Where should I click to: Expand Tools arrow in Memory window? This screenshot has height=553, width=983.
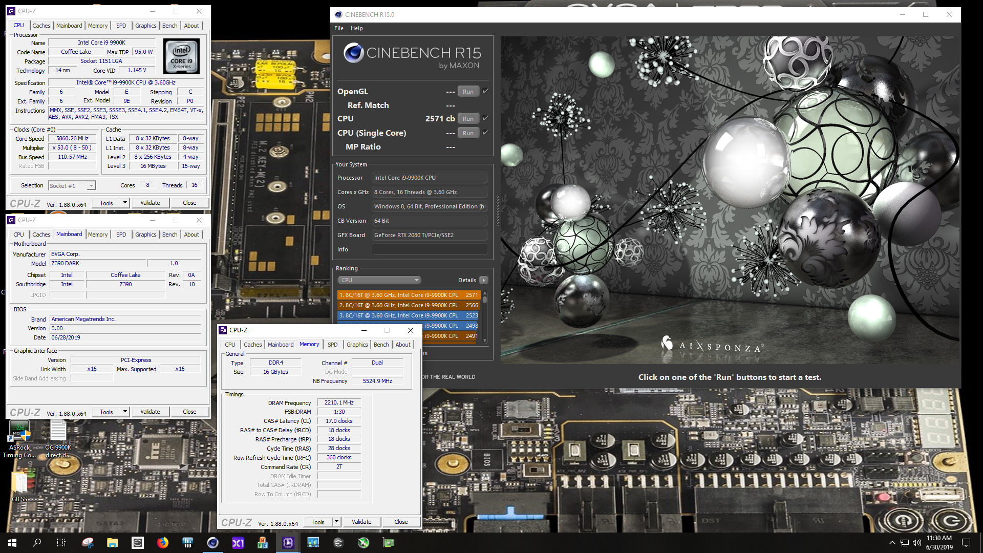click(x=336, y=522)
